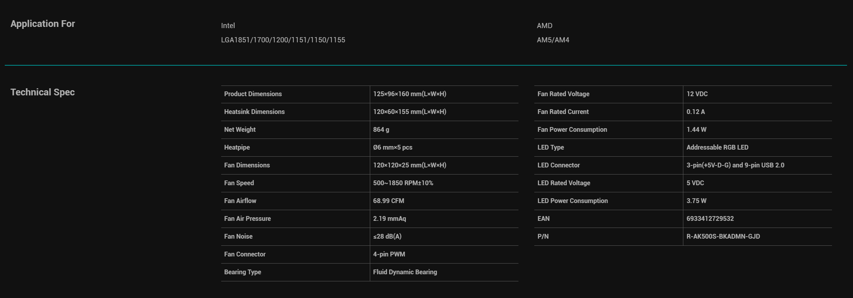Viewport: 853px width, 298px height.
Task: Click the Fluid Dynamic Bearing value
Action: pos(405,272)
